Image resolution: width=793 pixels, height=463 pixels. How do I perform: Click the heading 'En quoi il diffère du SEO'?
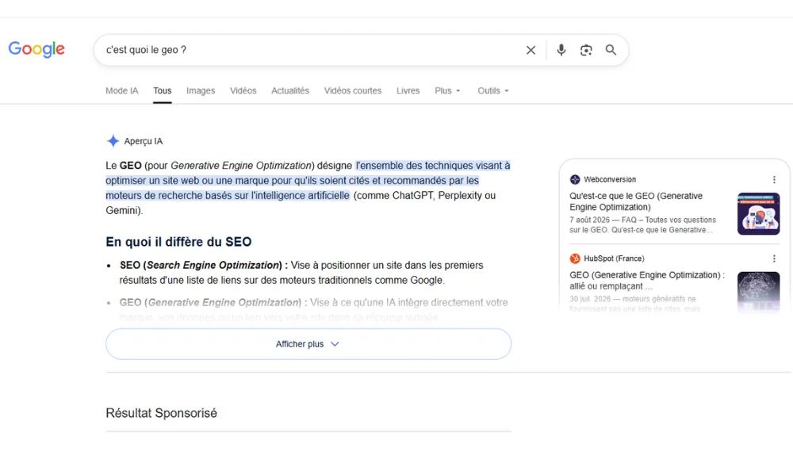click(x=178, y=242)
